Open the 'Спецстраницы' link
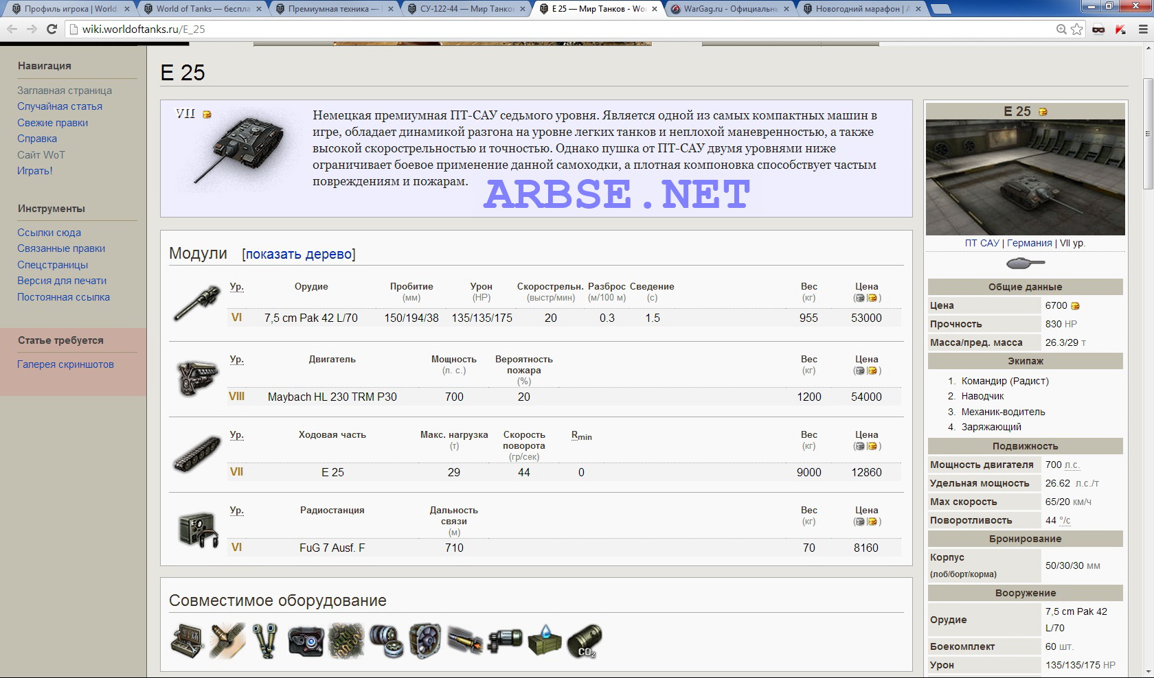 click(x=52, y=265)
